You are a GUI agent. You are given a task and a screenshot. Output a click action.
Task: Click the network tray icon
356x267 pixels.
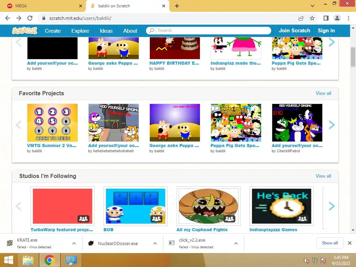[315, 261]
